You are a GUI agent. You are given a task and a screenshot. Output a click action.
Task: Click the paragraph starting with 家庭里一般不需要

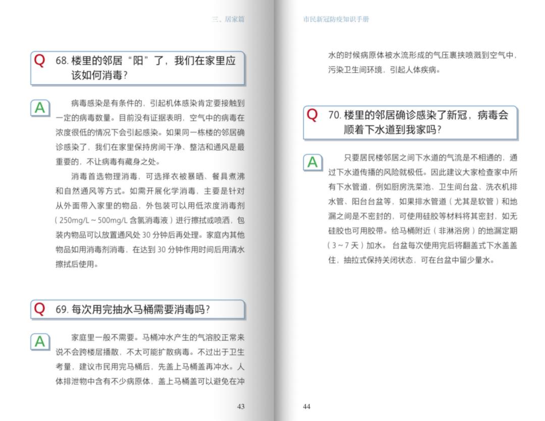point(150,359)
